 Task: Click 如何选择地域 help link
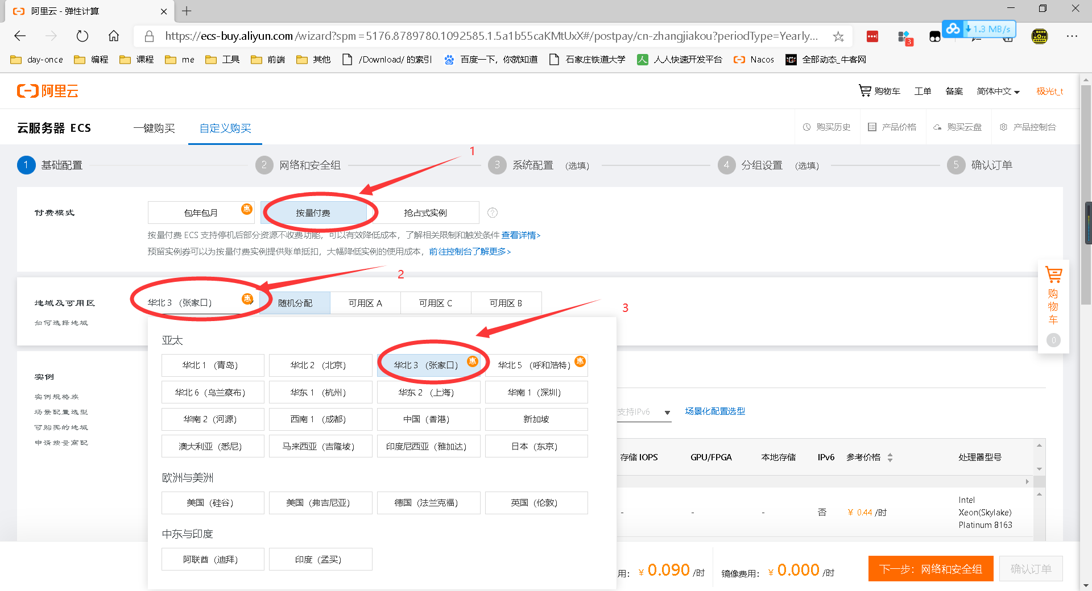point(61,323)
